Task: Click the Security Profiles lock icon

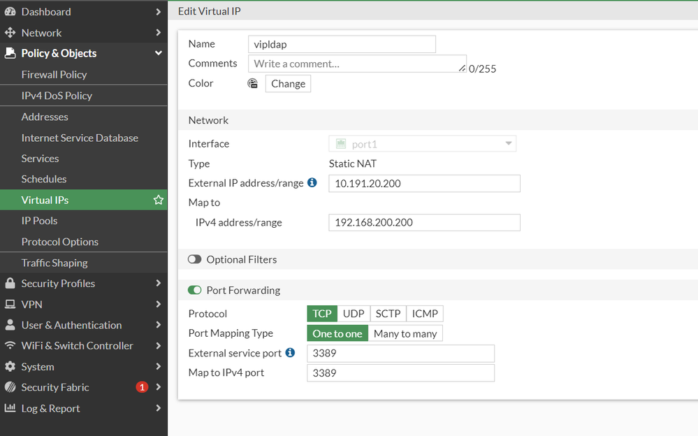Action: pos(10,284)
